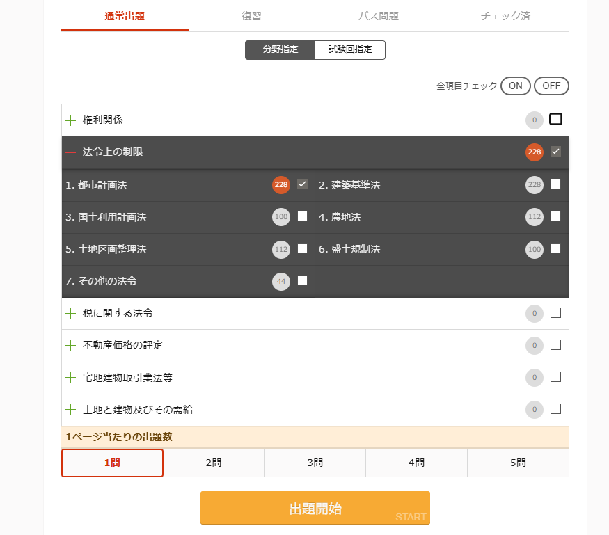Viewport: 609px width, 535px height.
Task: Collapse the 法令上の制限 section
Action: click(x=70, y=152)
